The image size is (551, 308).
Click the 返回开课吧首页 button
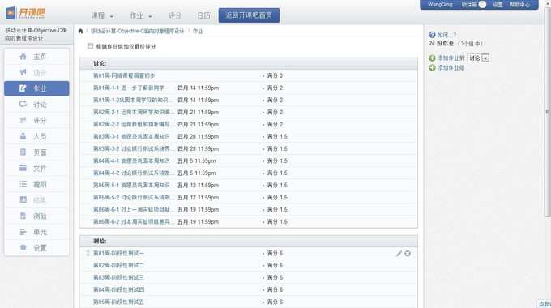click(x=249, y=15)
